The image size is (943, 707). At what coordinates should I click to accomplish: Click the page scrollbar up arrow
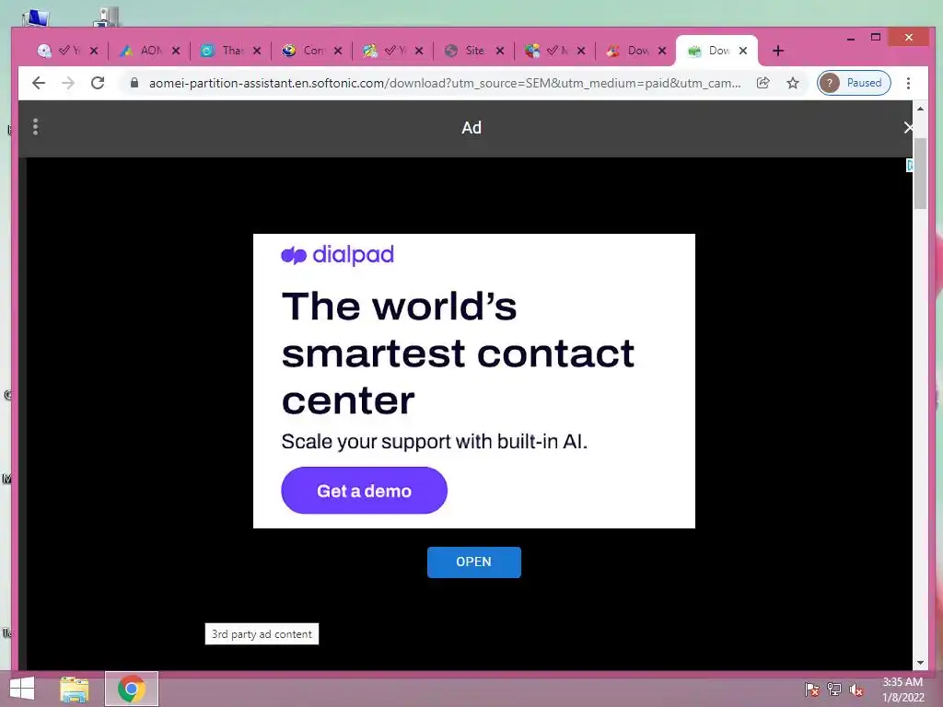point(920,109)
